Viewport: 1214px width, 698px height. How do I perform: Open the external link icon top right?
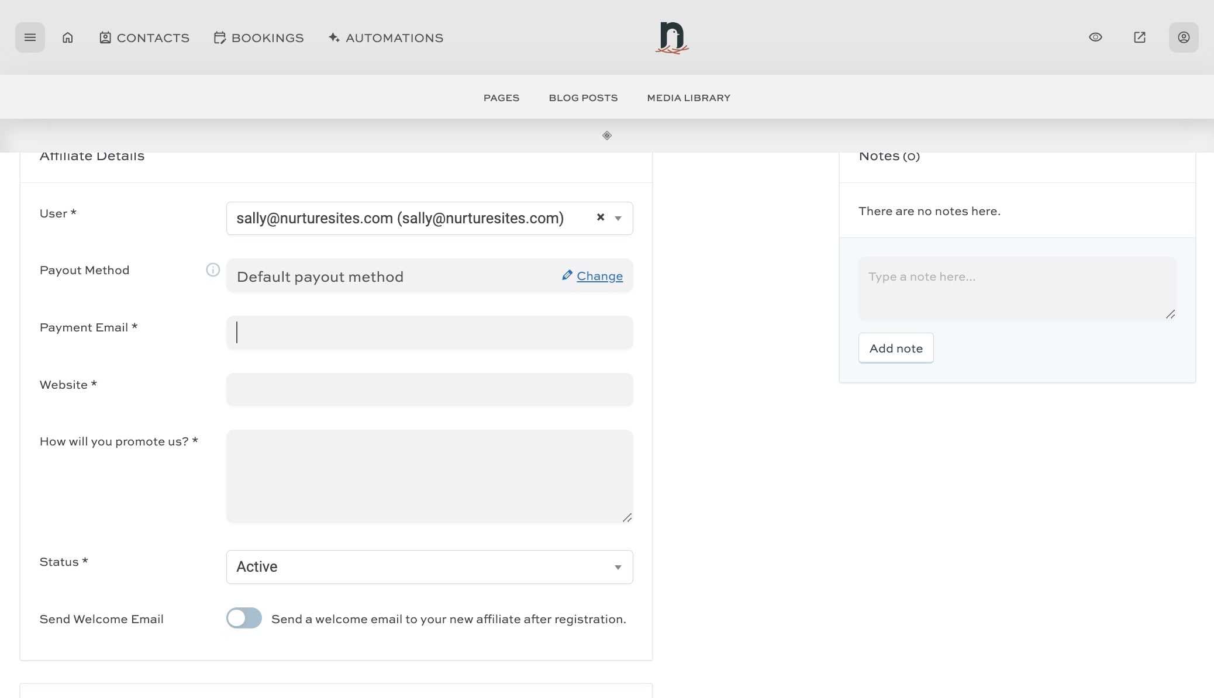coord(1139,37)
